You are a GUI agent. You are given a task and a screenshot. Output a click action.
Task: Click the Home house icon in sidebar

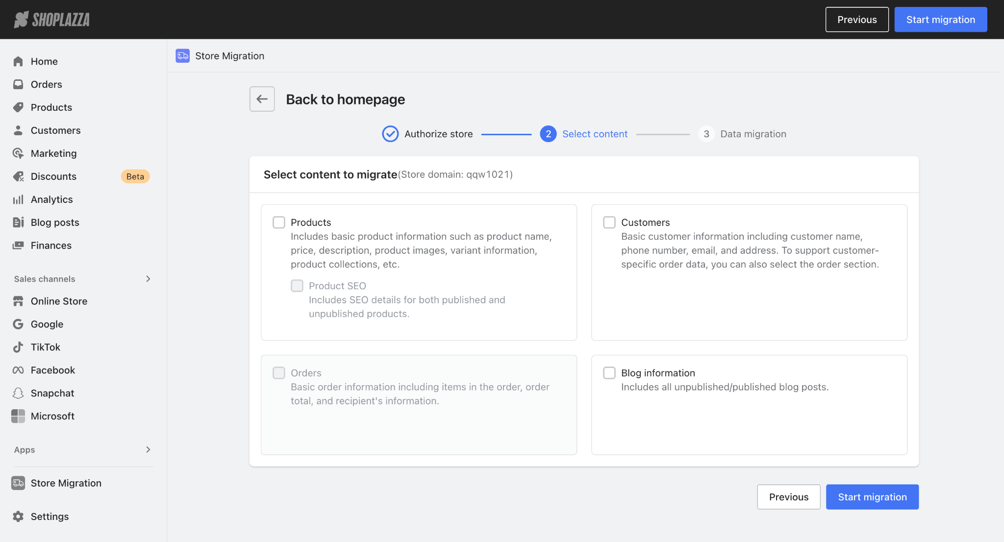coord(18,61)
